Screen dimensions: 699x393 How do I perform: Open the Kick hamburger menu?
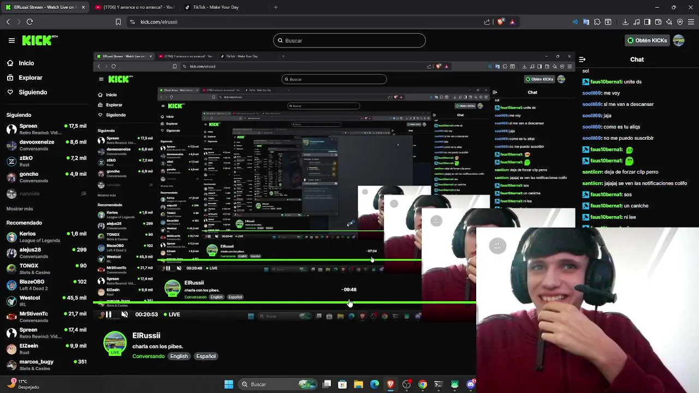(11, 40)
